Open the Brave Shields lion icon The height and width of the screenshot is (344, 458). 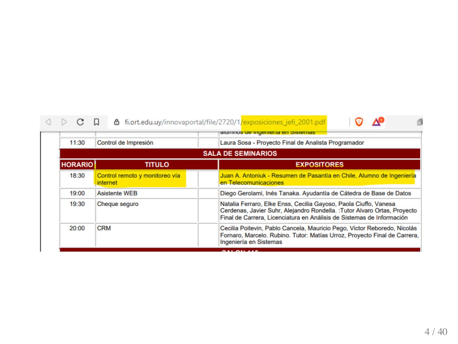click(x=359, y=122)
